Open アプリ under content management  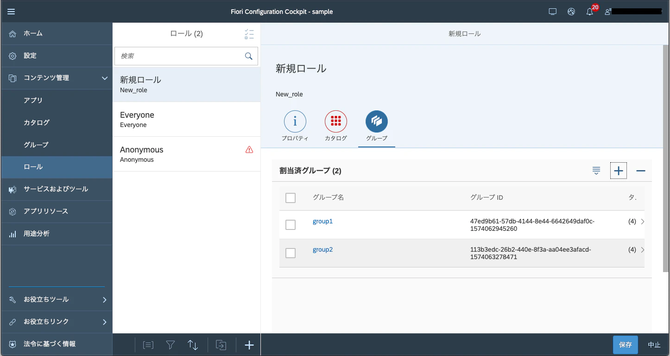(57, 100)
